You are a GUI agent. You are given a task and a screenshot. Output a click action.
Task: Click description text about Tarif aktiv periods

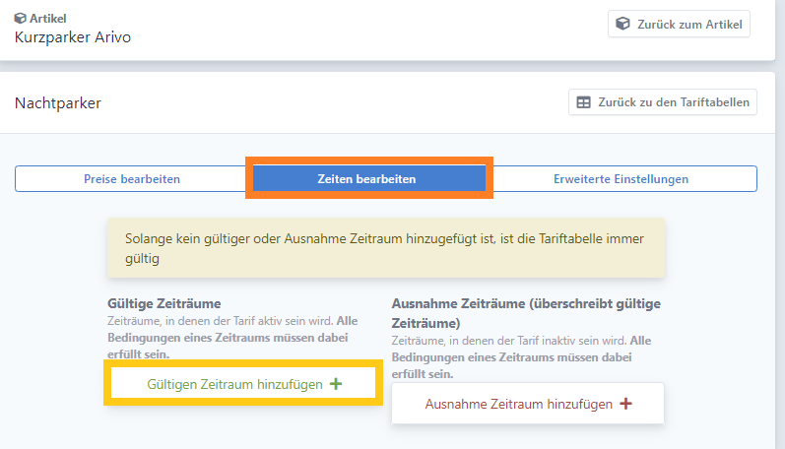[232, 338]
